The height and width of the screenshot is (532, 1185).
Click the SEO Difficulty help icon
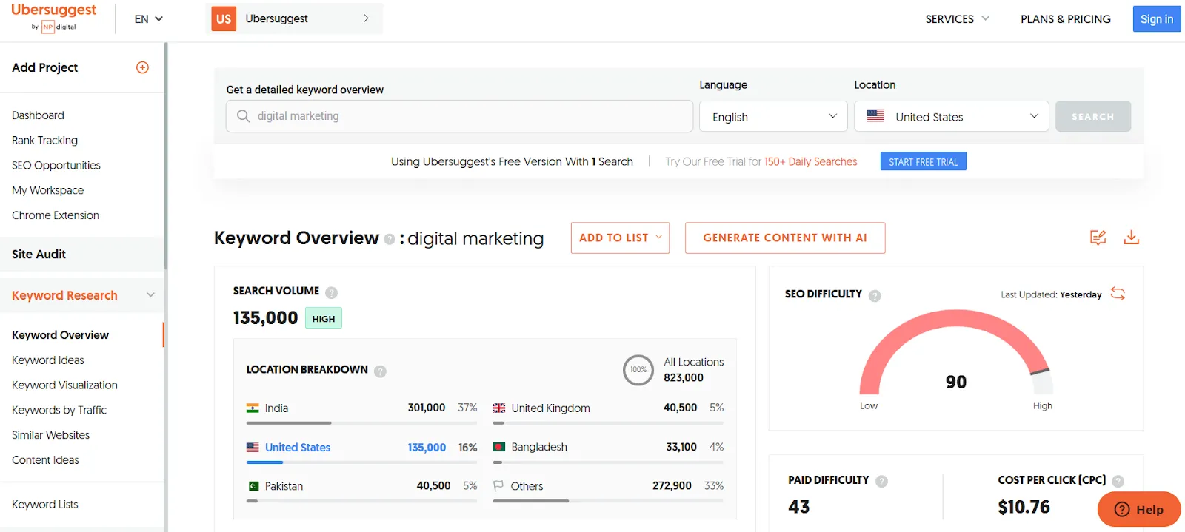[875, 295]
